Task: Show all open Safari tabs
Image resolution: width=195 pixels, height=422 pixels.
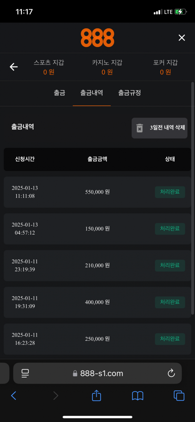Action: [x=179, y=395]
